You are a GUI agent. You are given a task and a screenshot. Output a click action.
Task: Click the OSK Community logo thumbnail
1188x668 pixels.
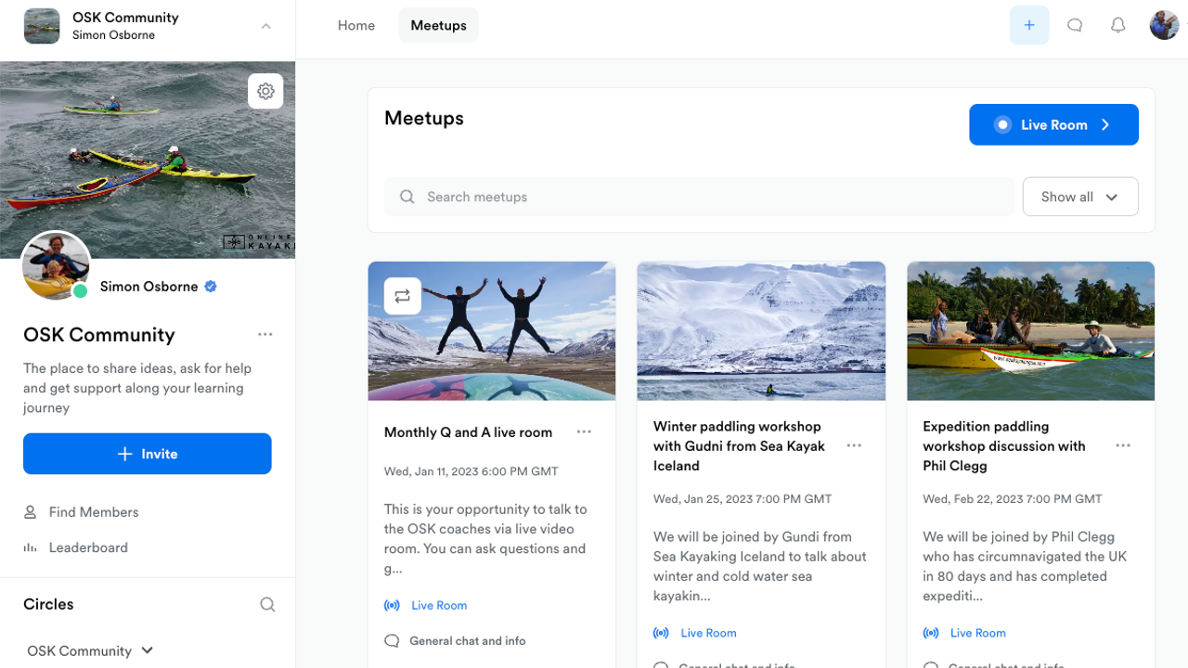pyautogui.click(x=42, y=26)
